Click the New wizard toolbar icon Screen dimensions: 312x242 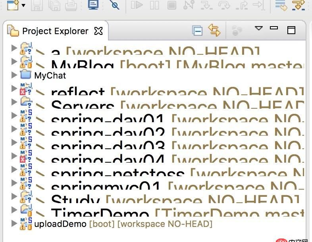[13, 5]
